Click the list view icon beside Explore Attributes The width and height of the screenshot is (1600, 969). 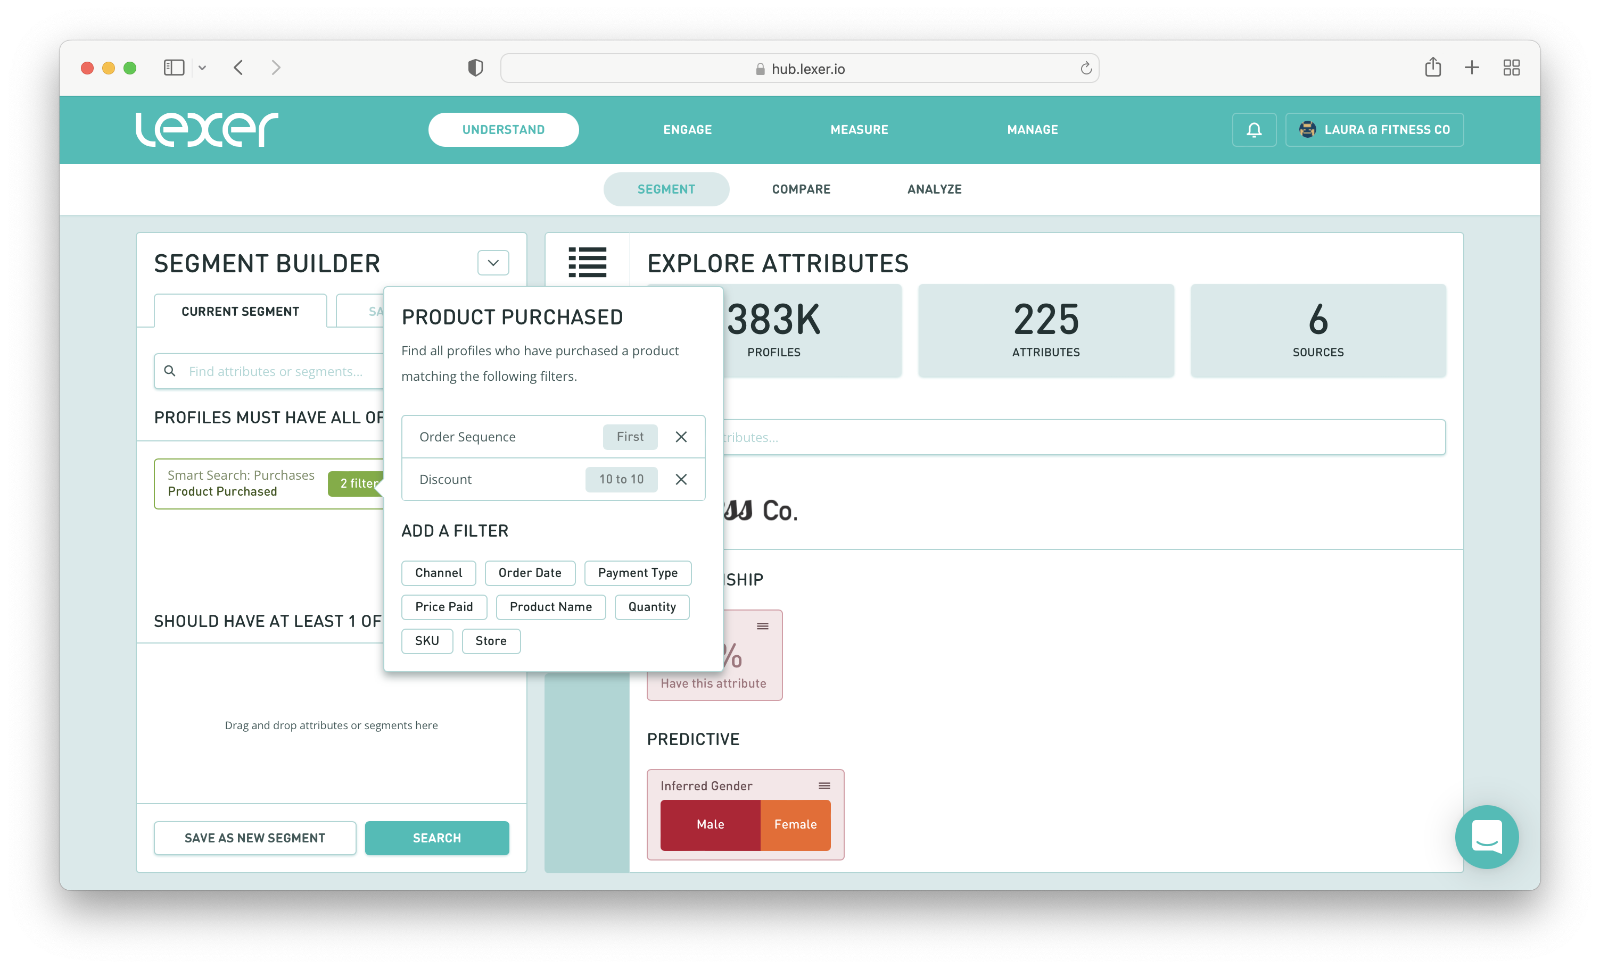(x=587, y=262)
